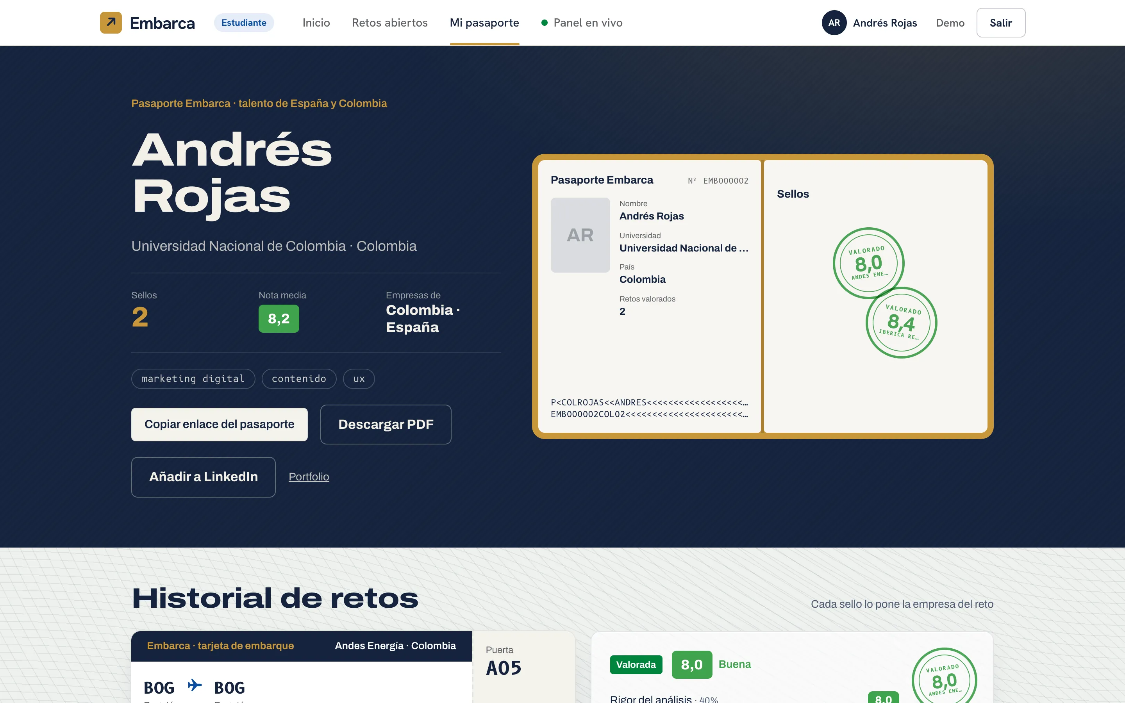Screen dimensions: 1125x703
Task: Click the P<COLROJAS machine-readable line
Action: point(650,402)
